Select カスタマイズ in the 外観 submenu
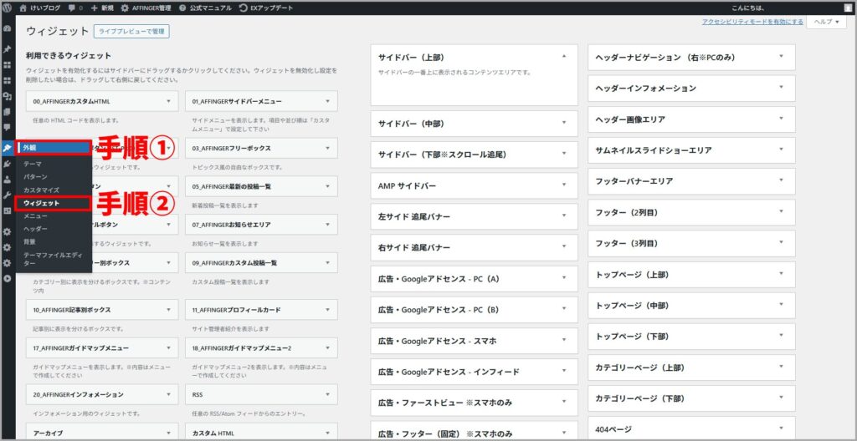The width and height of the screenshot is (857, 441). pyautogui.click(x=41, y=190)
